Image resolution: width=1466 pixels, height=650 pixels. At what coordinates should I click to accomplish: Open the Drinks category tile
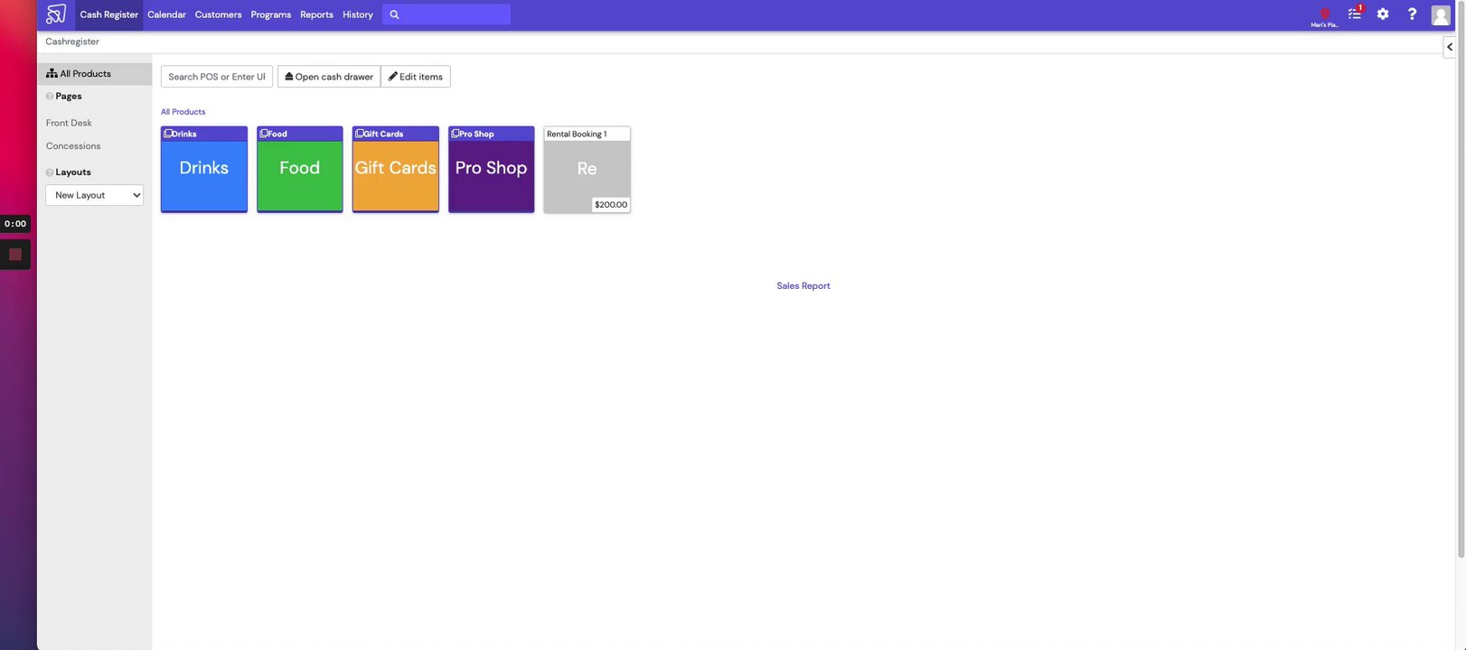click(204, 170)
